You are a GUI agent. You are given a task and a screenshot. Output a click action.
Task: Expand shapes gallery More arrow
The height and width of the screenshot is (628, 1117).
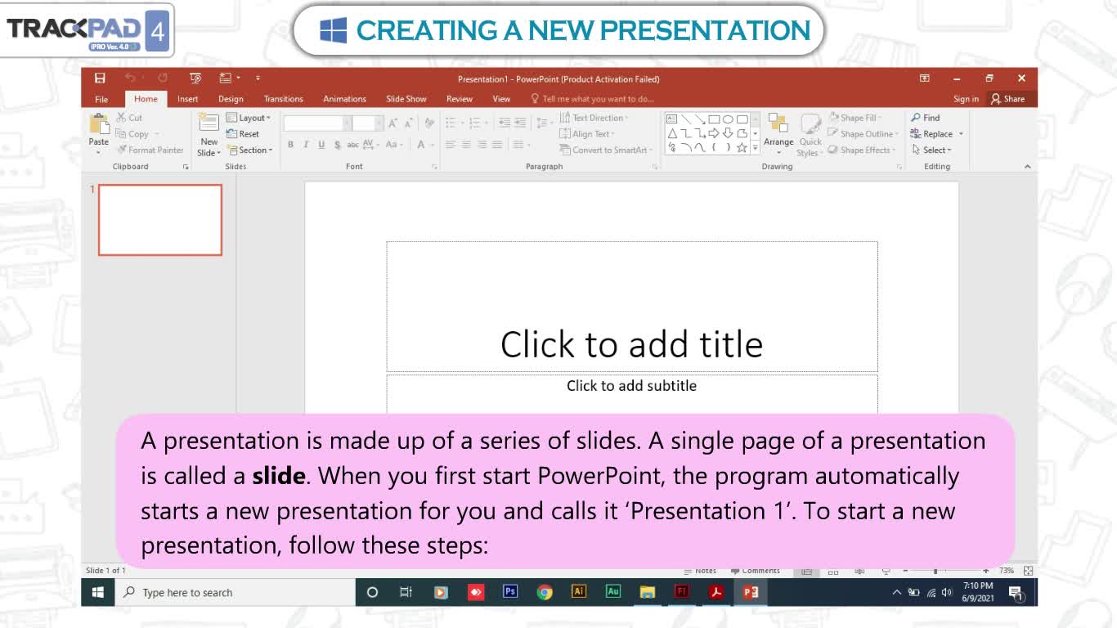tap(756, 148)
